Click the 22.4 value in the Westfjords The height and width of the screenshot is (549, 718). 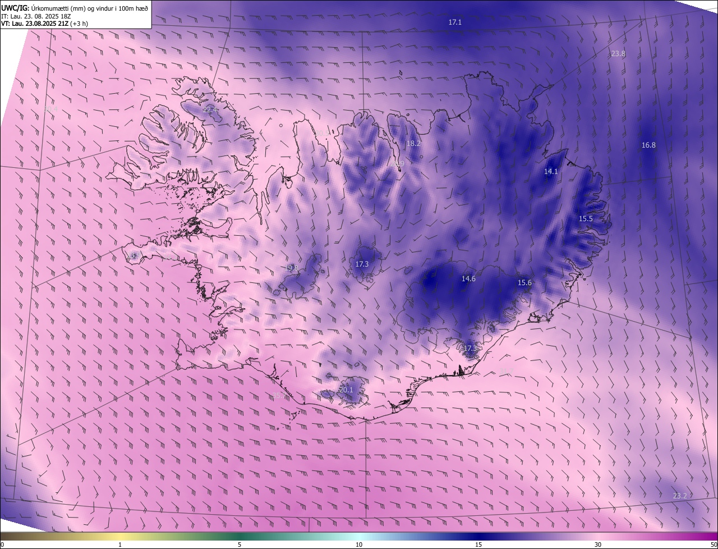(x=210, y=110)
